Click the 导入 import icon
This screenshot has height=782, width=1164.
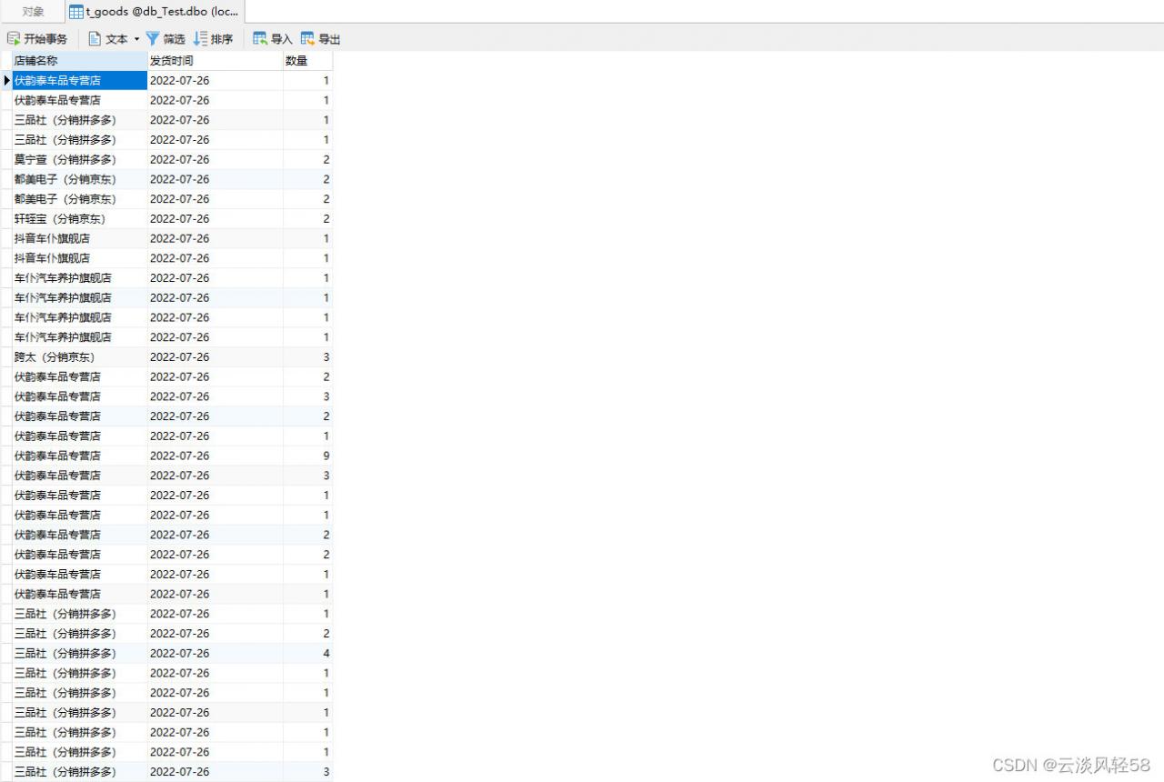260,39
